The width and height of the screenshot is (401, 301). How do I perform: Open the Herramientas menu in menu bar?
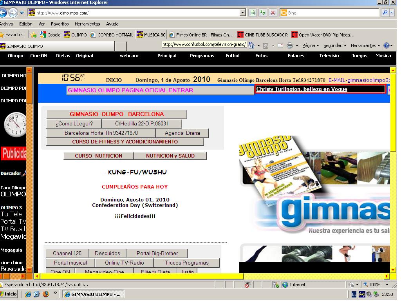tap(87, 24)
